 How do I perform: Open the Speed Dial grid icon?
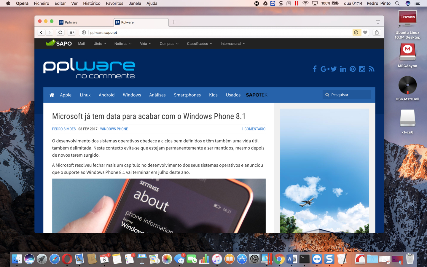click(71, 32)
